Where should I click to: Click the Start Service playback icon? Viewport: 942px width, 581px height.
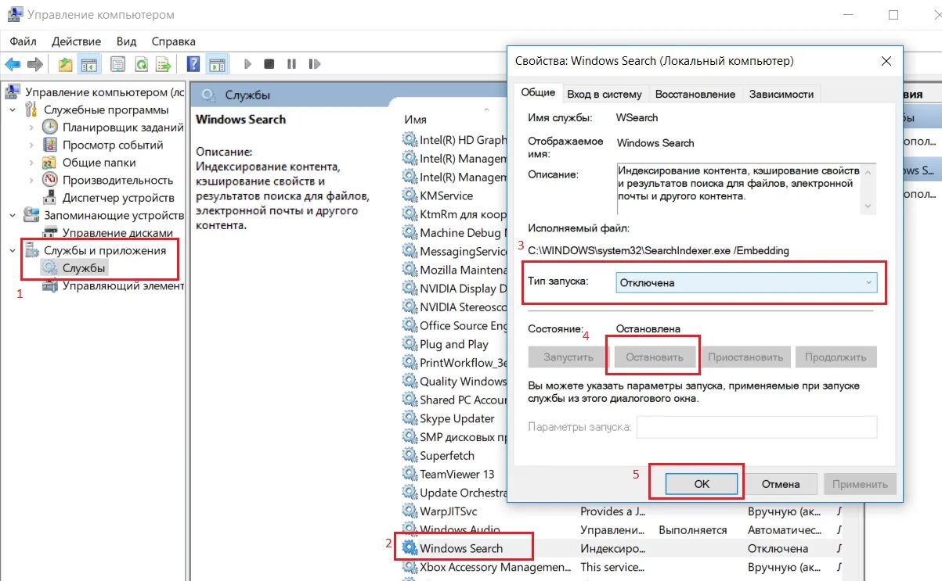pyautogui.click(x=247, y=63)
